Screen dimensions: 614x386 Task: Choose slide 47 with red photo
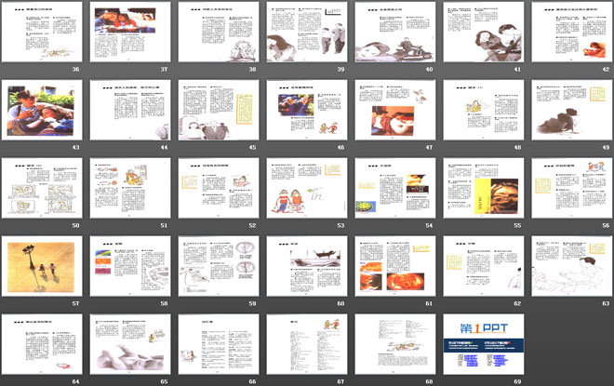tap(395, 110)
